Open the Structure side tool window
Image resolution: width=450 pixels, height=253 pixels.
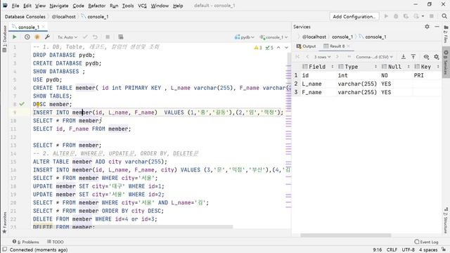446,220
